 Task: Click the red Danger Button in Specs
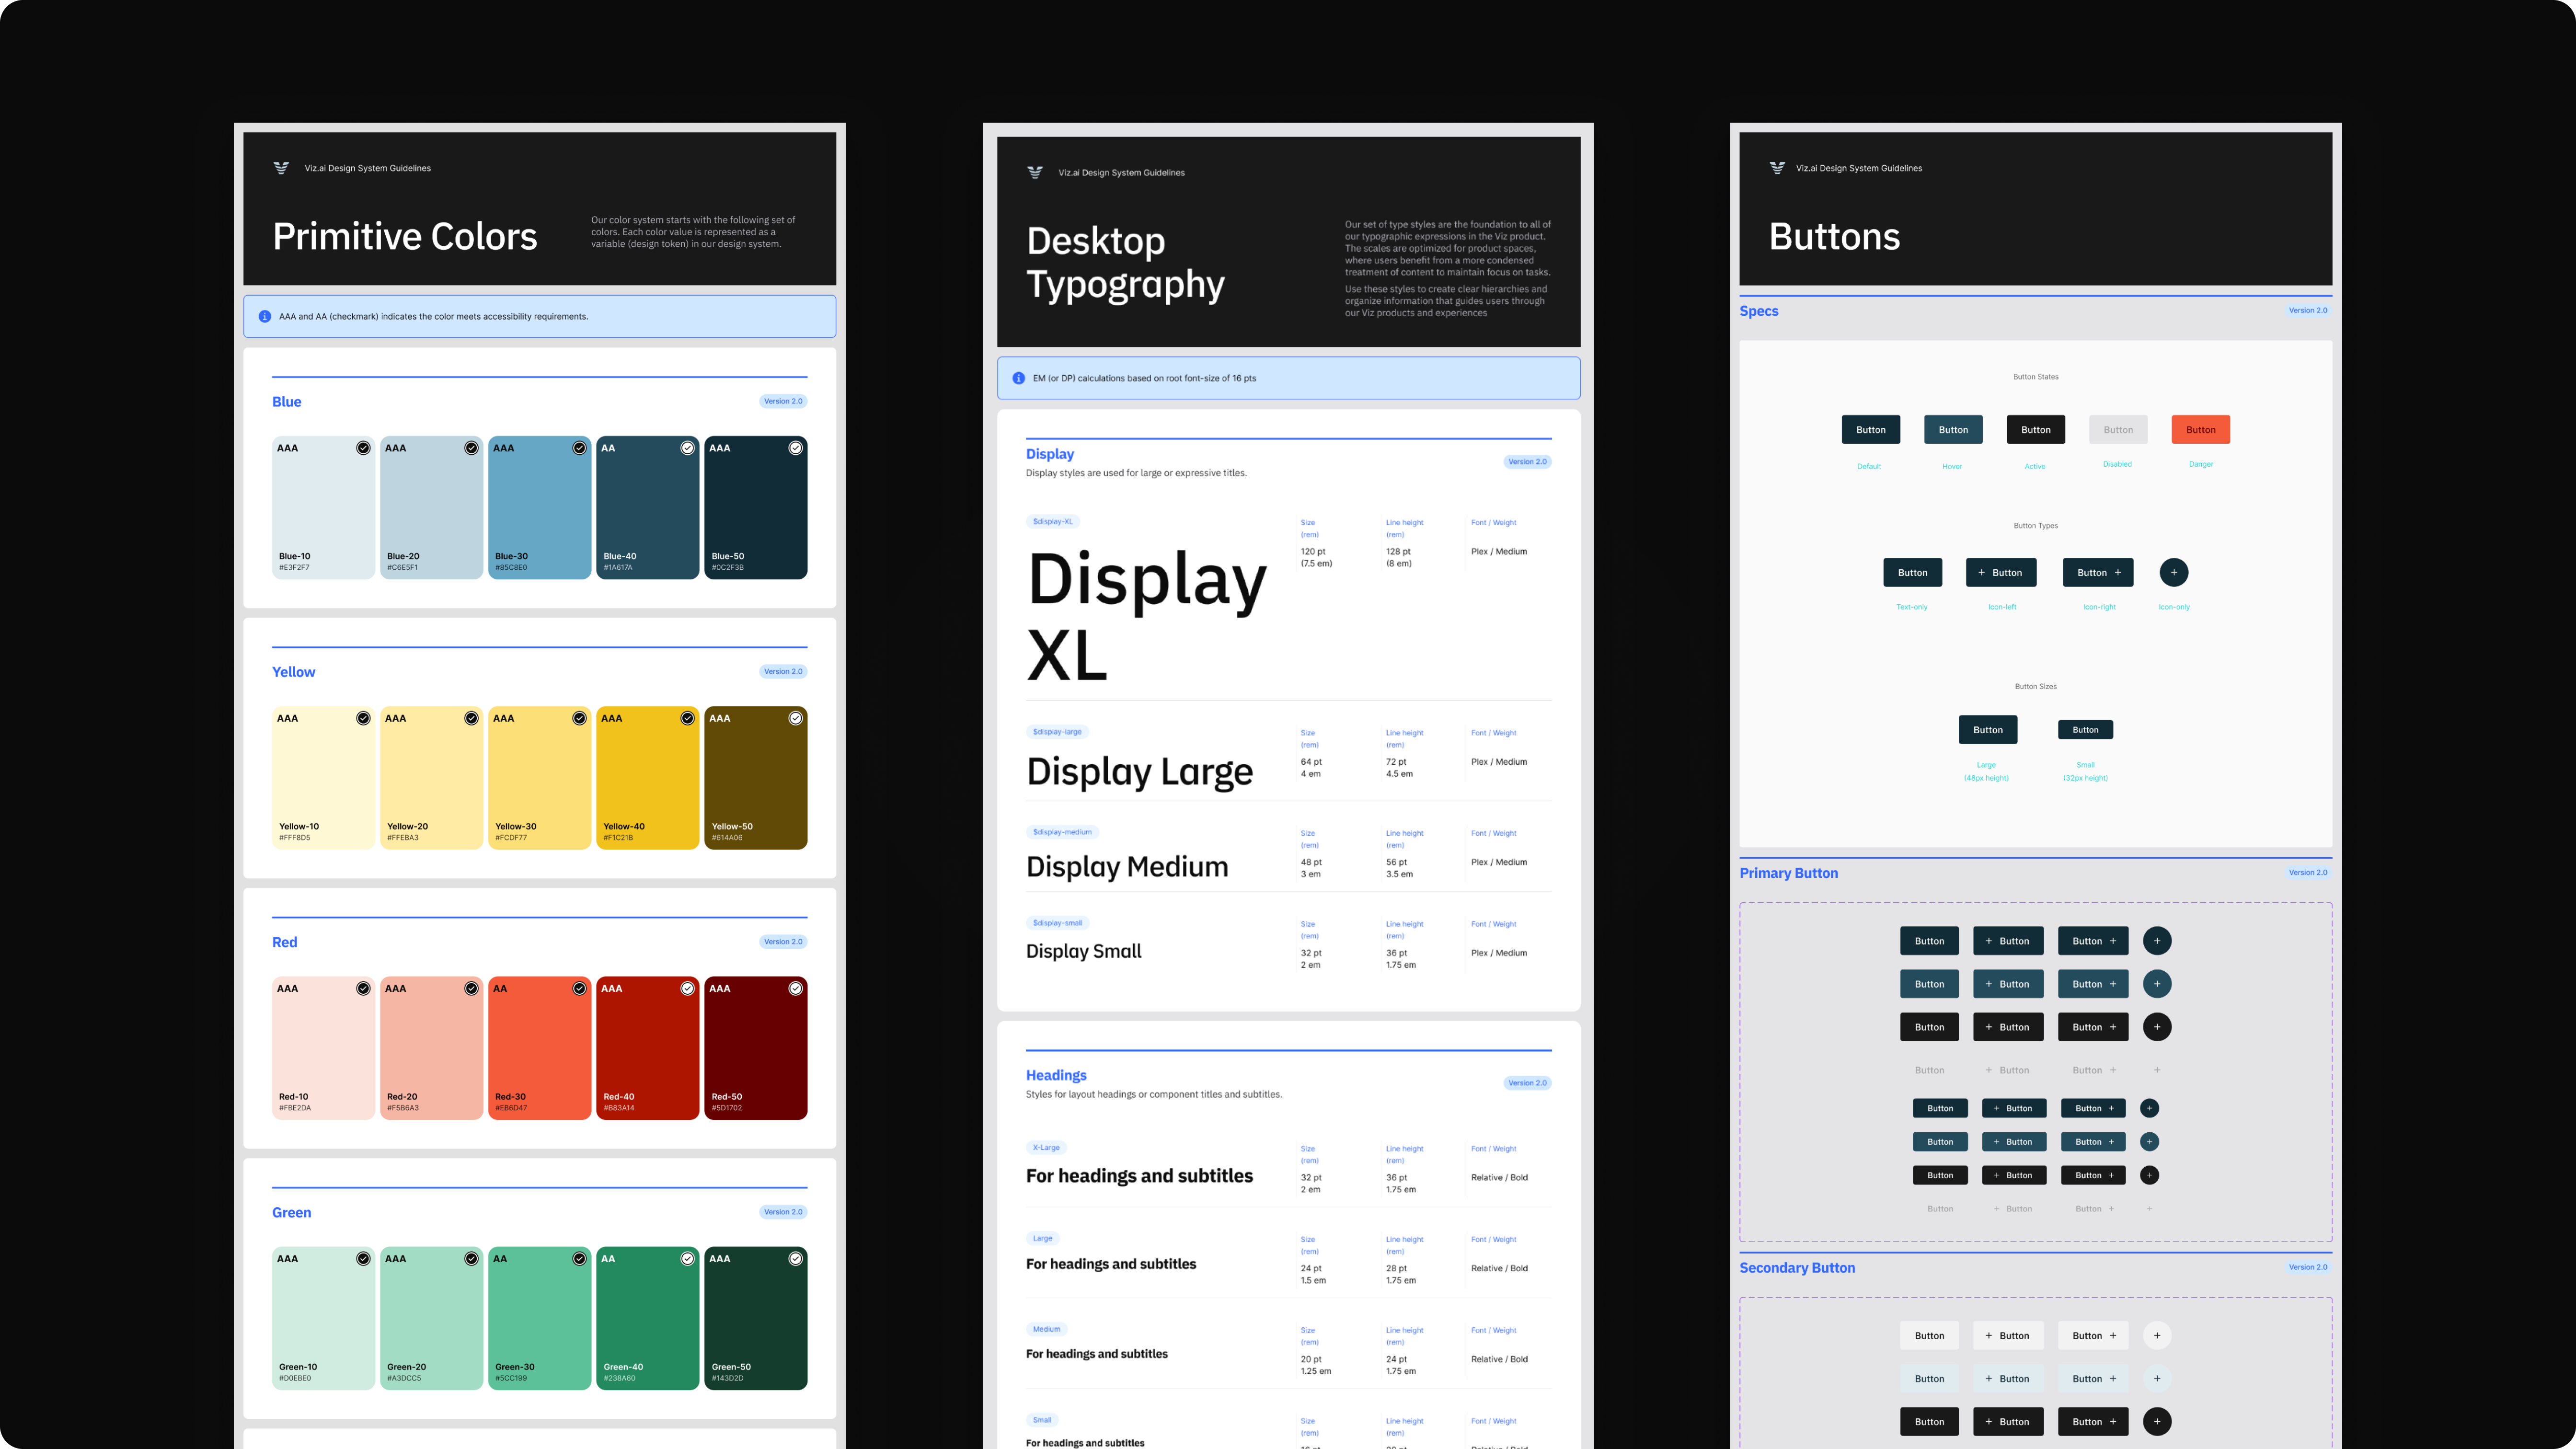pos(2201,429)
